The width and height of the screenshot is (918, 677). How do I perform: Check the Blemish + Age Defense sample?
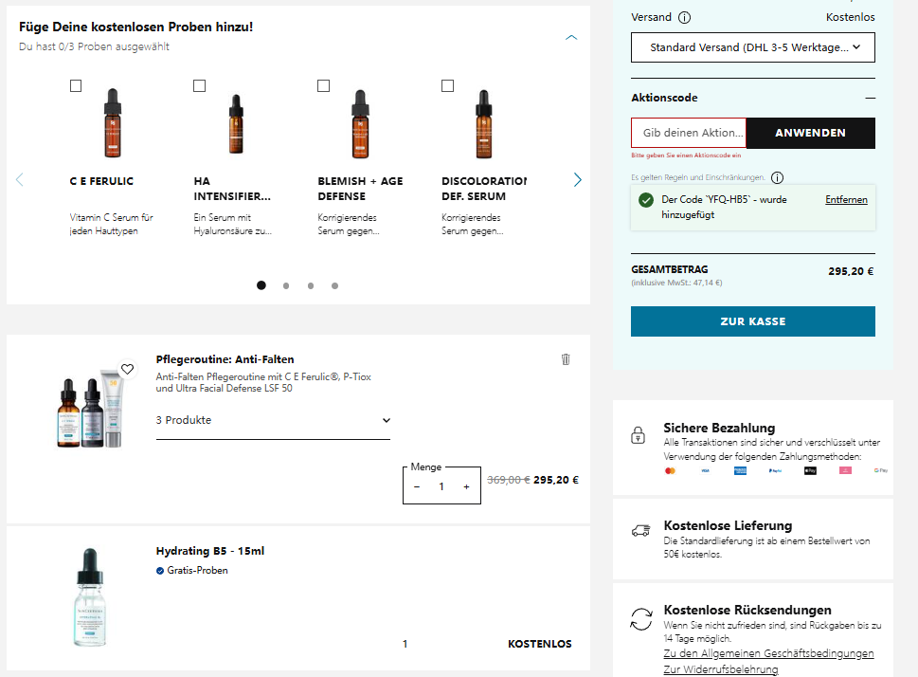click(323, 86)
